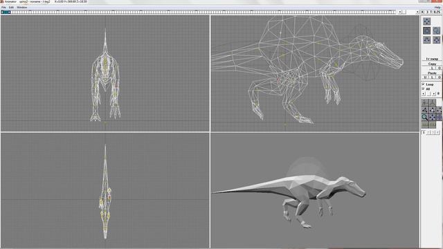Click the field between the stepper arrows
Viewport: 443px width, 249px height.
[x=428, y=93]
